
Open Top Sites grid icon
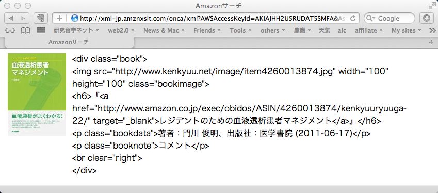tap(41, 30)
